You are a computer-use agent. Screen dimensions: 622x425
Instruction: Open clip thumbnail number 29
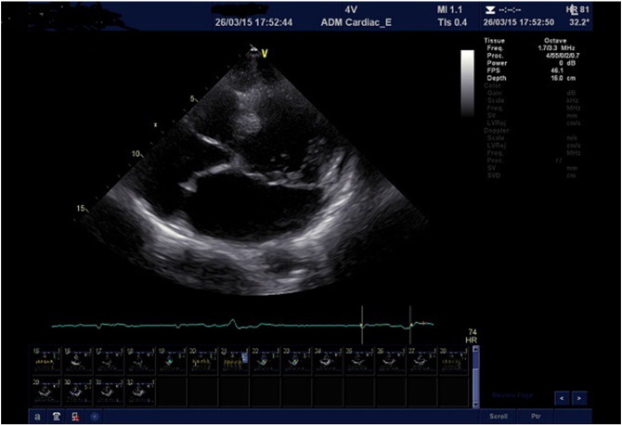(45, 388)
